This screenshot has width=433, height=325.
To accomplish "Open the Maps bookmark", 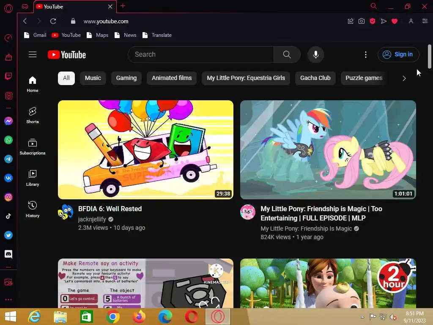I will (x=98, y=35).
